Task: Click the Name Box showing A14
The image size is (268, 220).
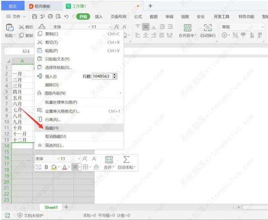Action: 20,51
